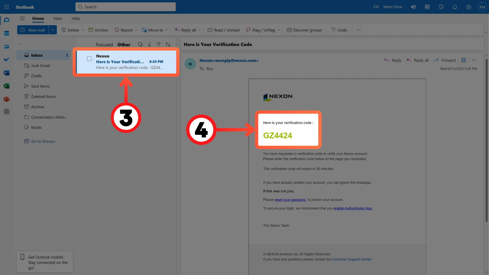Switch to the Focused inbox tab
The height and width of the screenshot is (275, 489).
pos(104,45)
